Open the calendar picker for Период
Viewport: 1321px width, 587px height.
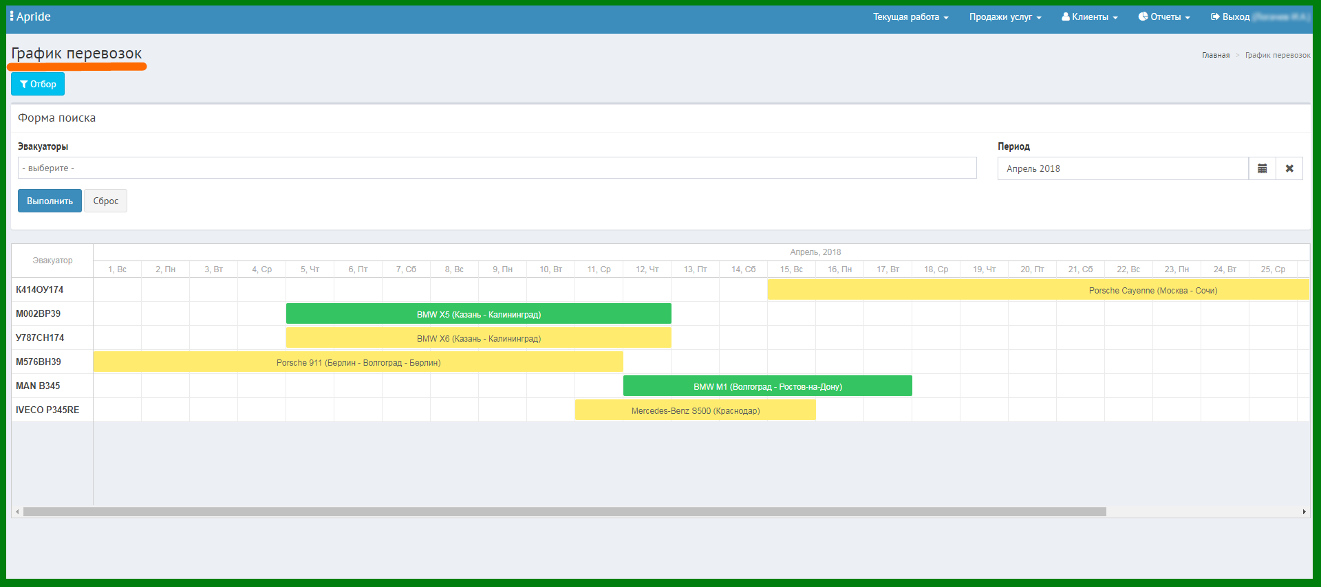click(x=1262, y=168)
